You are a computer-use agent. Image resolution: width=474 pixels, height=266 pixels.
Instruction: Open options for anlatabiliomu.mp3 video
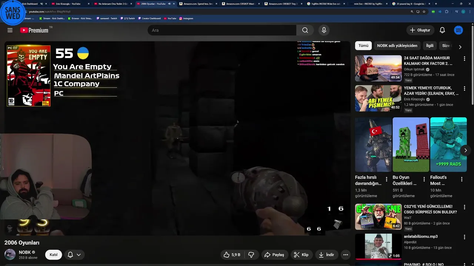point(464,237)
